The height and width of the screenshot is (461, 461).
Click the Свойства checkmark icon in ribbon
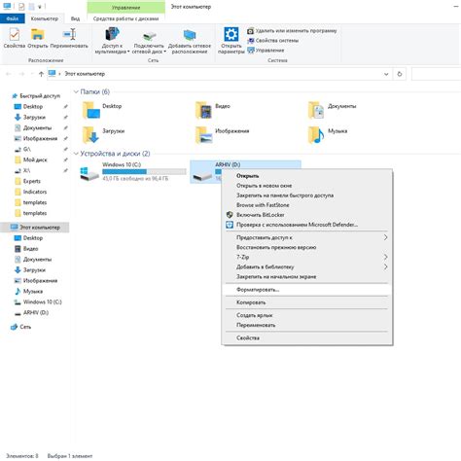[x=15, y=34]
